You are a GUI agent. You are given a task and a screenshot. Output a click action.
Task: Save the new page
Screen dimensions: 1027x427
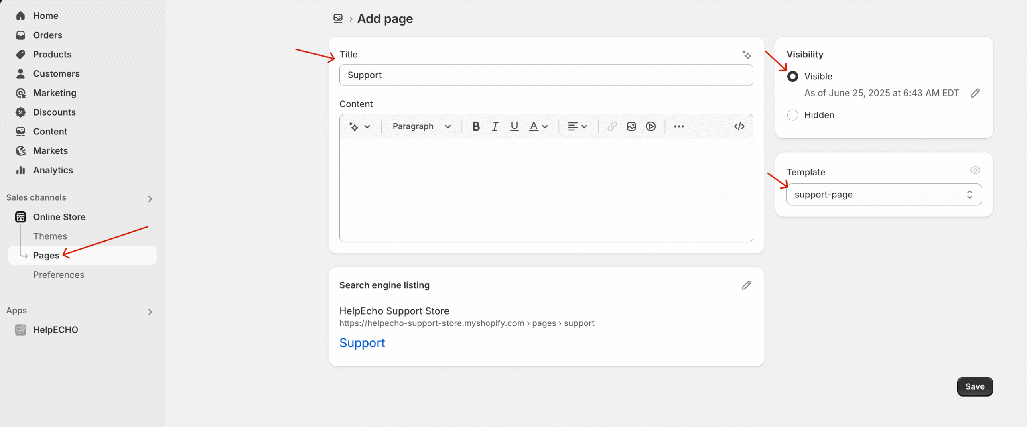click(x=975, y=386)
